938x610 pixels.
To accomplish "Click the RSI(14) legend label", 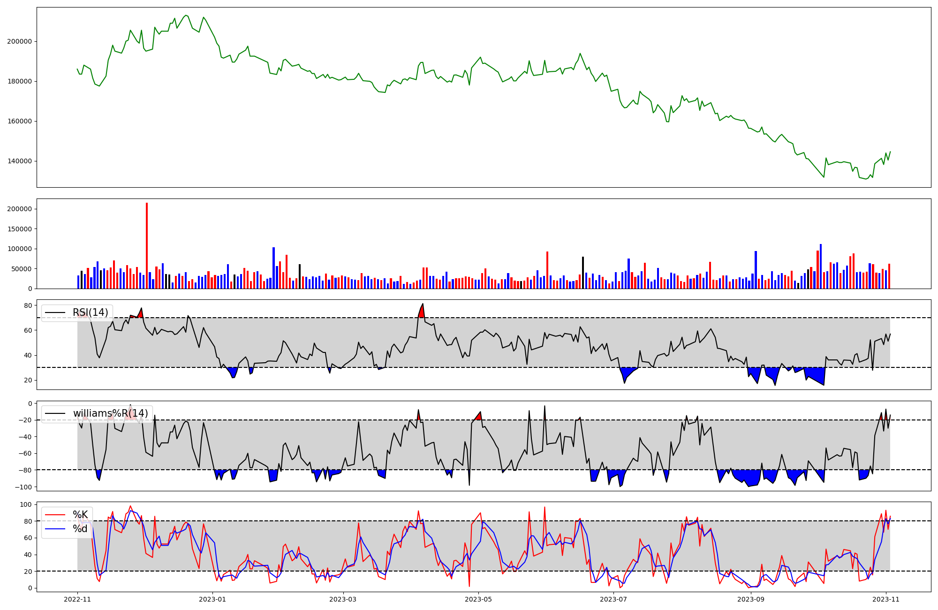I will pyautogui.click(x=90, y=313).
